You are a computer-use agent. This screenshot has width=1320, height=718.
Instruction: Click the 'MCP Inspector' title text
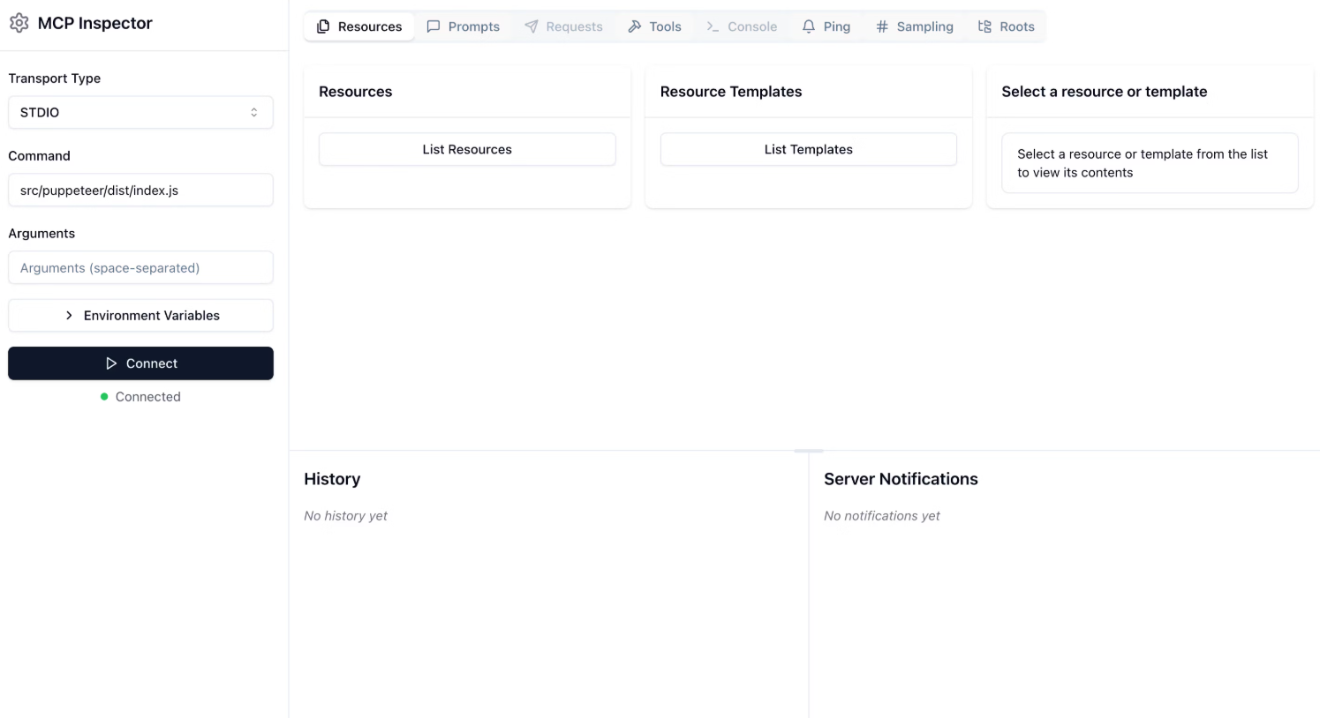click(95, 23)
